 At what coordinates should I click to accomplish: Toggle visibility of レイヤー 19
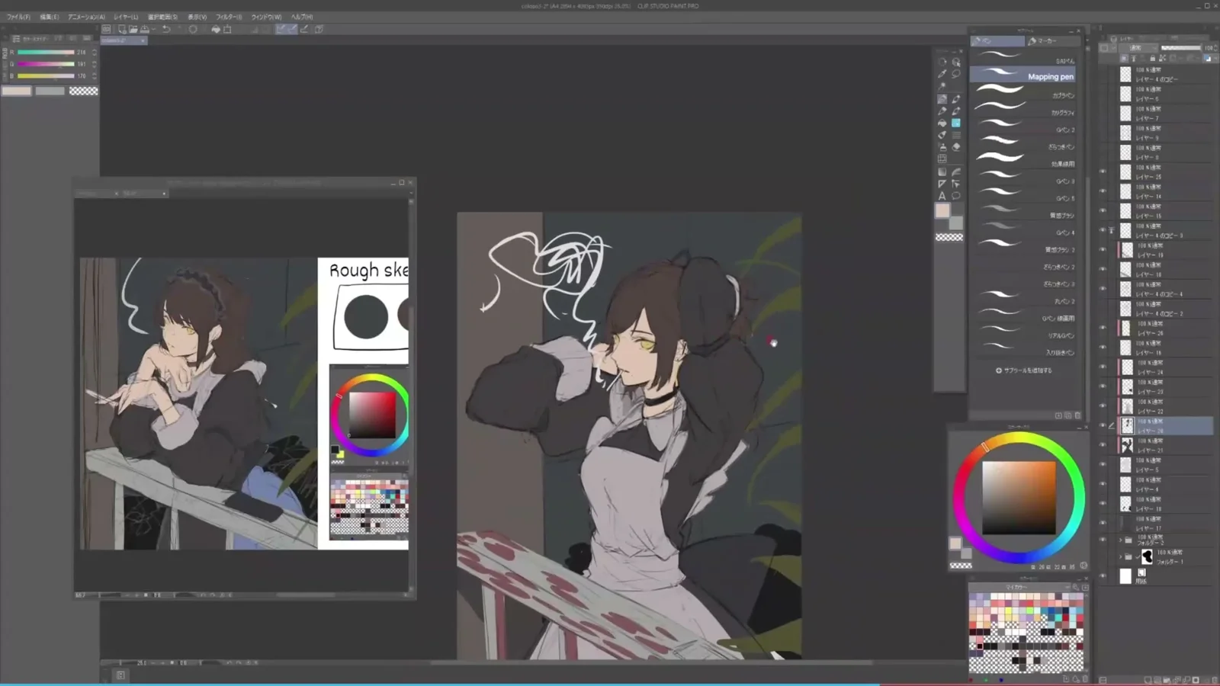(x=1103, y=249)
